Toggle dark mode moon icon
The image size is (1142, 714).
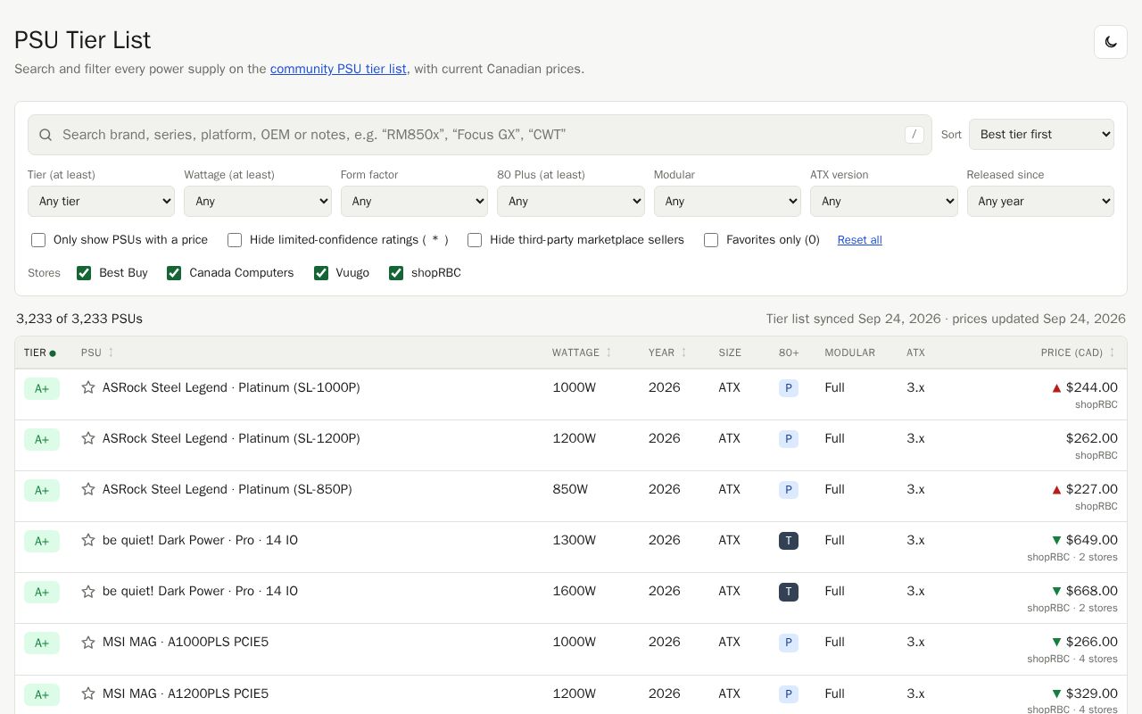tap(1111, 42)
